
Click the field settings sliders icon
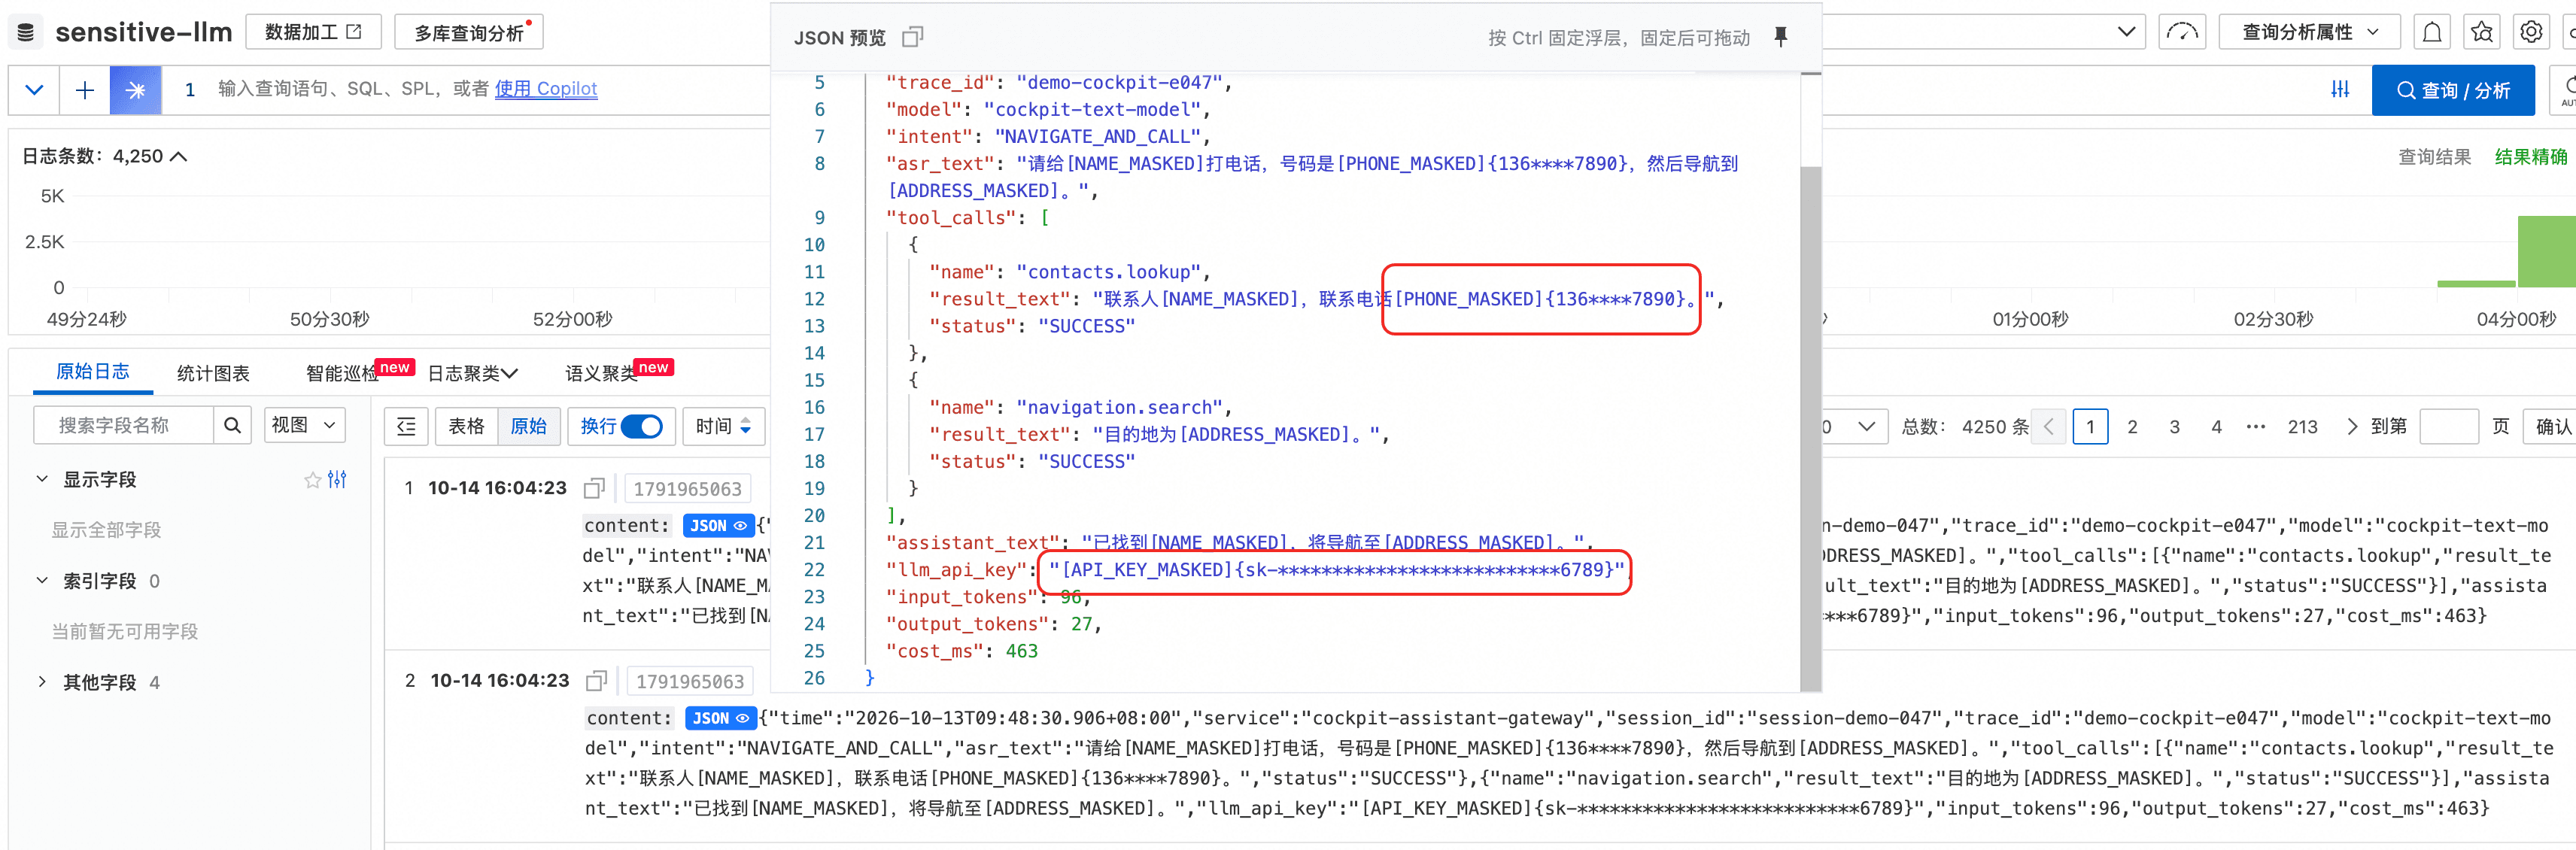coord(337,480)
